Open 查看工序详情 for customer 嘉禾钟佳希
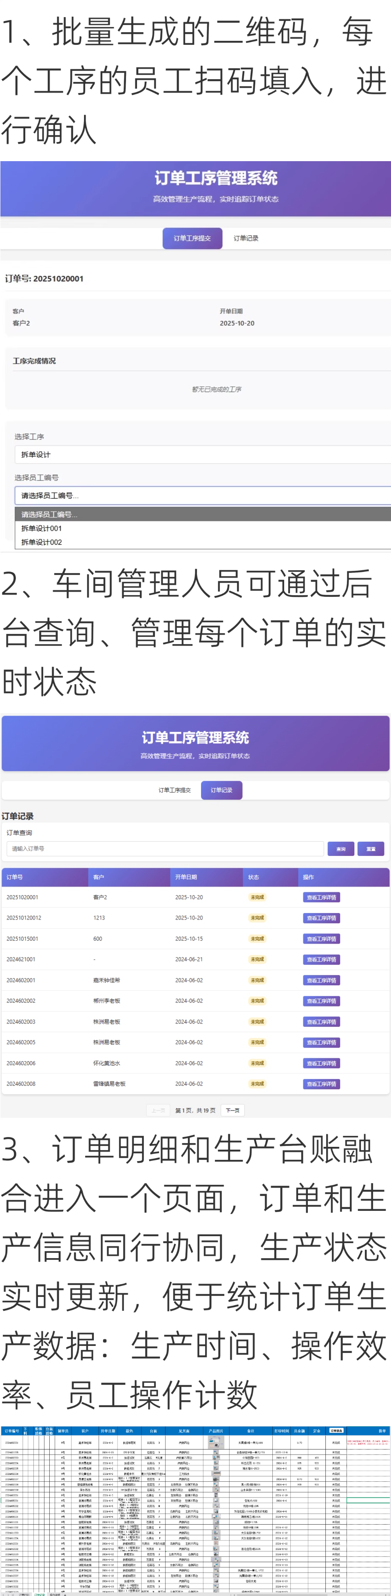Viewport: 391px width, 1596px height. 321,980
